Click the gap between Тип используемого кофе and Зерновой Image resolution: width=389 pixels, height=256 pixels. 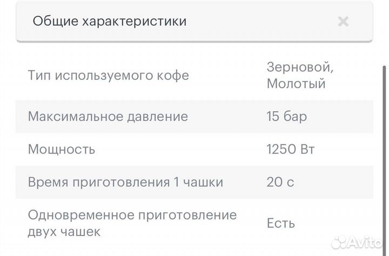point(227,75)
